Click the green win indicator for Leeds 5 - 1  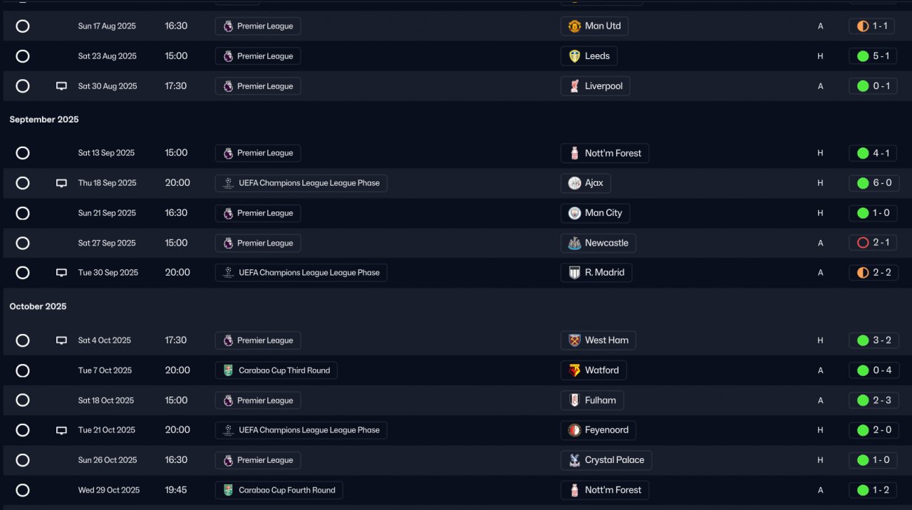pyautogui.click(x=863, y=56)
